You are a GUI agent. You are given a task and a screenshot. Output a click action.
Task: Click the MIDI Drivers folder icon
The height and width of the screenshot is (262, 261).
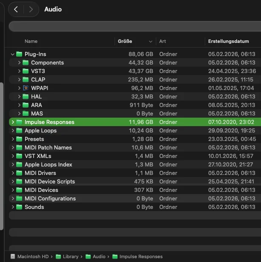19,173
